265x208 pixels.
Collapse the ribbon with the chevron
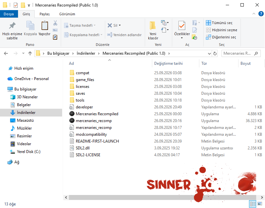254,14
